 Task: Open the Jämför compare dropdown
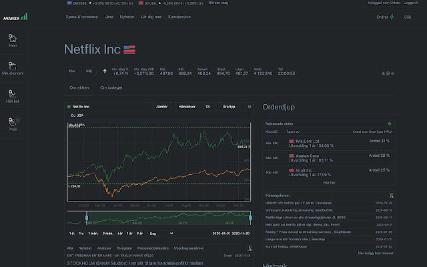click(161, 107)
